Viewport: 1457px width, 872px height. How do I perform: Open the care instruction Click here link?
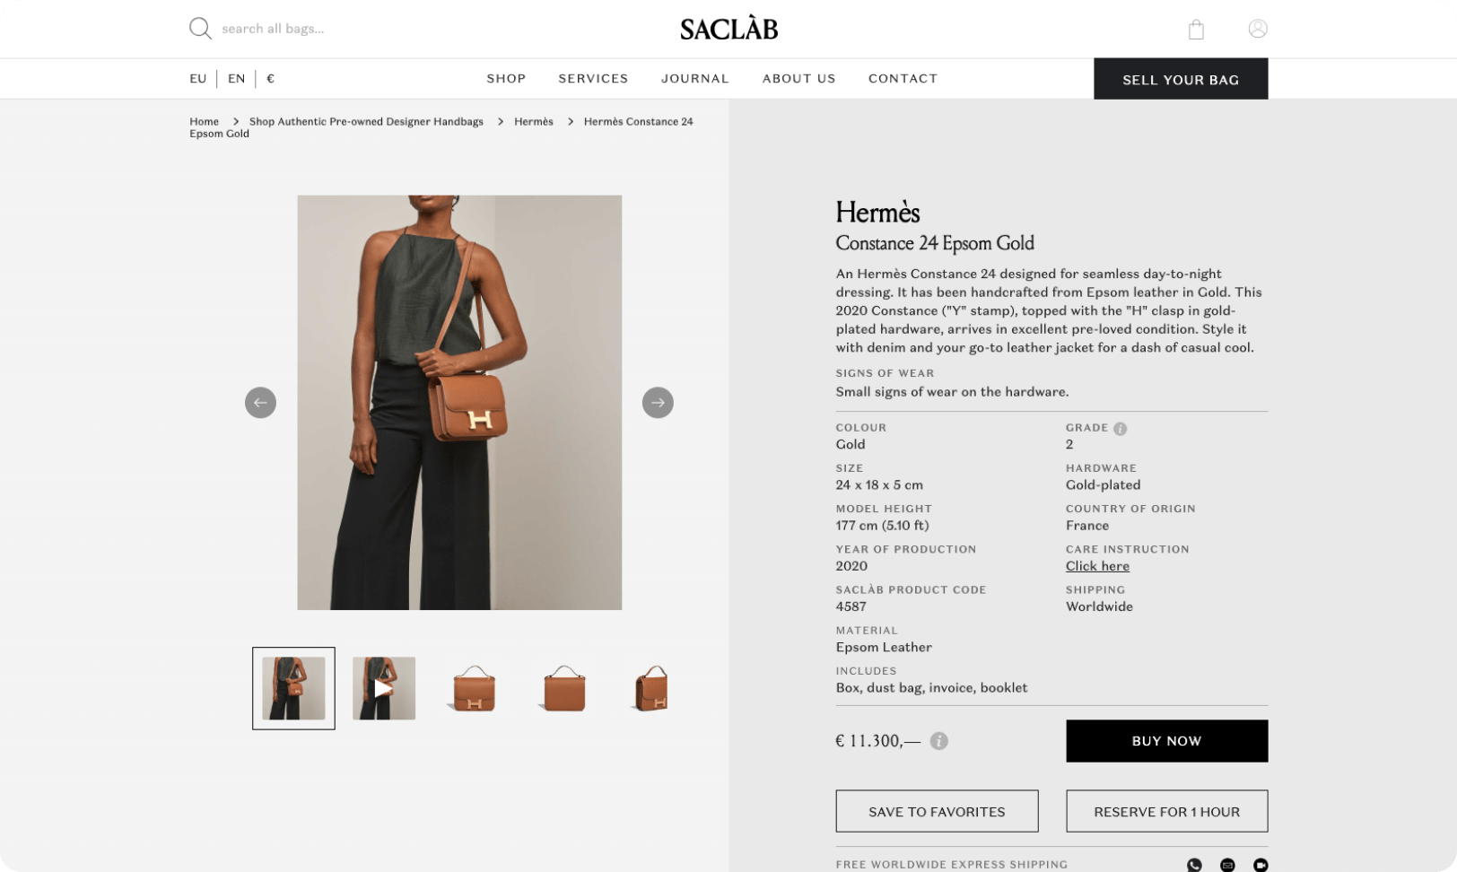pos(1097,566)
